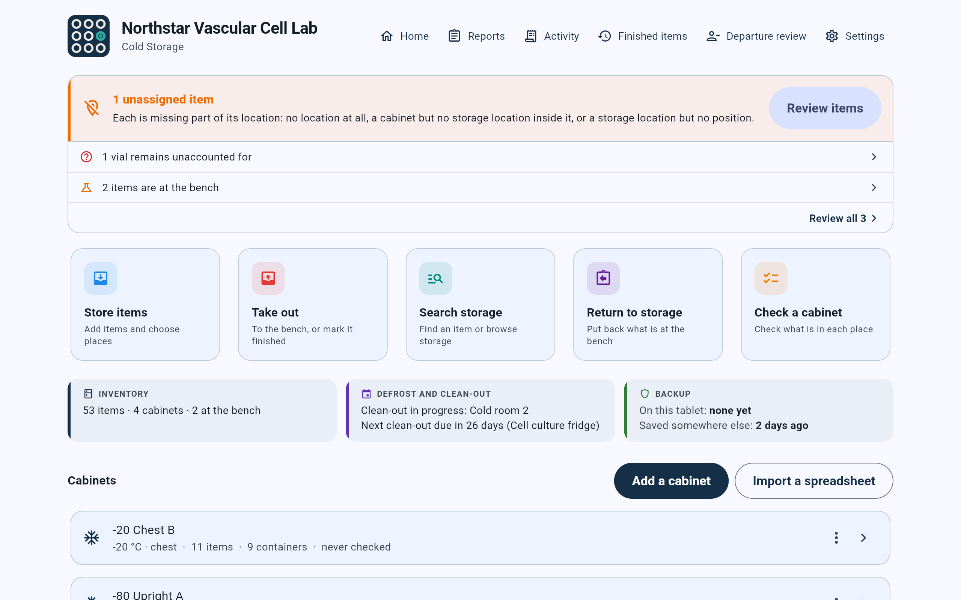961x600 pixels.
Task: Open the Activity navigation item
Action: [552, 36]
